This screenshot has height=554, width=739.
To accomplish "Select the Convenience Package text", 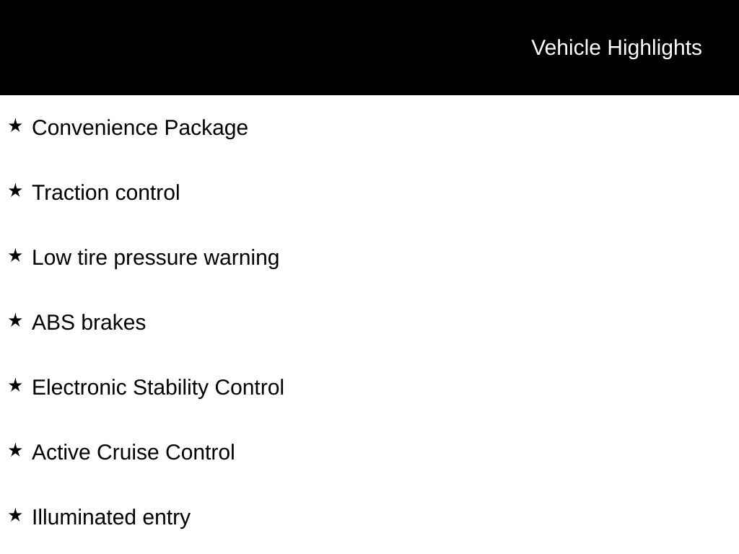I will pyautogui.click(x=140, y=128).
